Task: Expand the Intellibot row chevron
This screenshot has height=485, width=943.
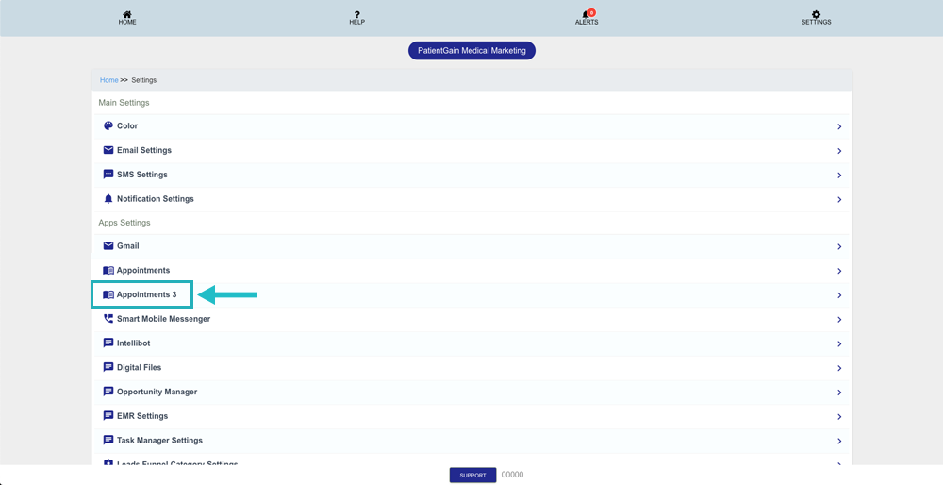Action: (x=839, y=343)
